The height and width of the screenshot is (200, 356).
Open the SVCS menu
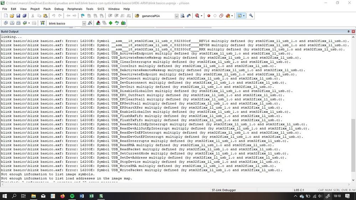tap(101, 9)
